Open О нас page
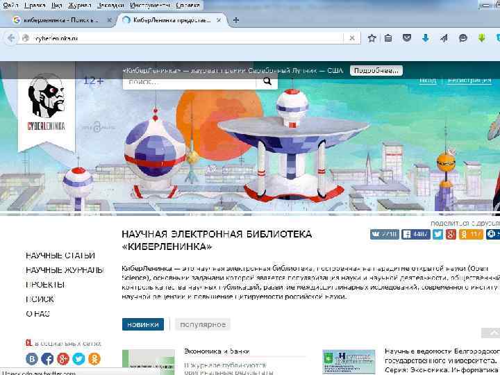The image size is (500, 375). click(37, 314)
